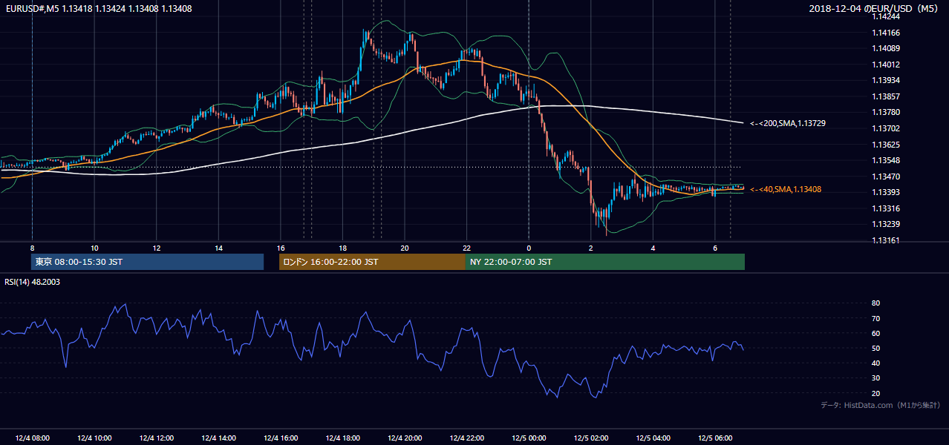The image size is (949, 445).
Task: Click price axis value 1.13934
Action: pos(885,80)
